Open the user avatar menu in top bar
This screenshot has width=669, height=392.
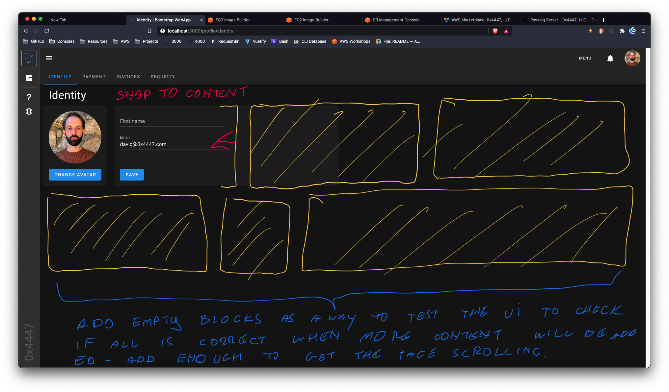click(x=632, y=58)
